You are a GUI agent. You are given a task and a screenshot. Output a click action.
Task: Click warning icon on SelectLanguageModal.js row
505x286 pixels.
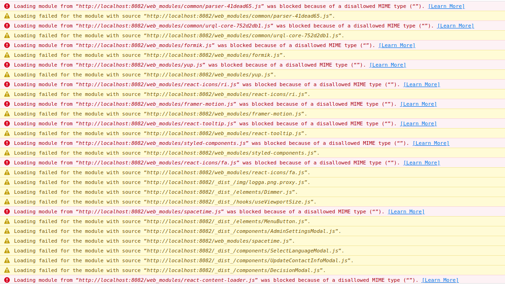7,251
